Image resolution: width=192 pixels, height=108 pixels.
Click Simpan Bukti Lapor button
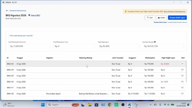(177, 18)
